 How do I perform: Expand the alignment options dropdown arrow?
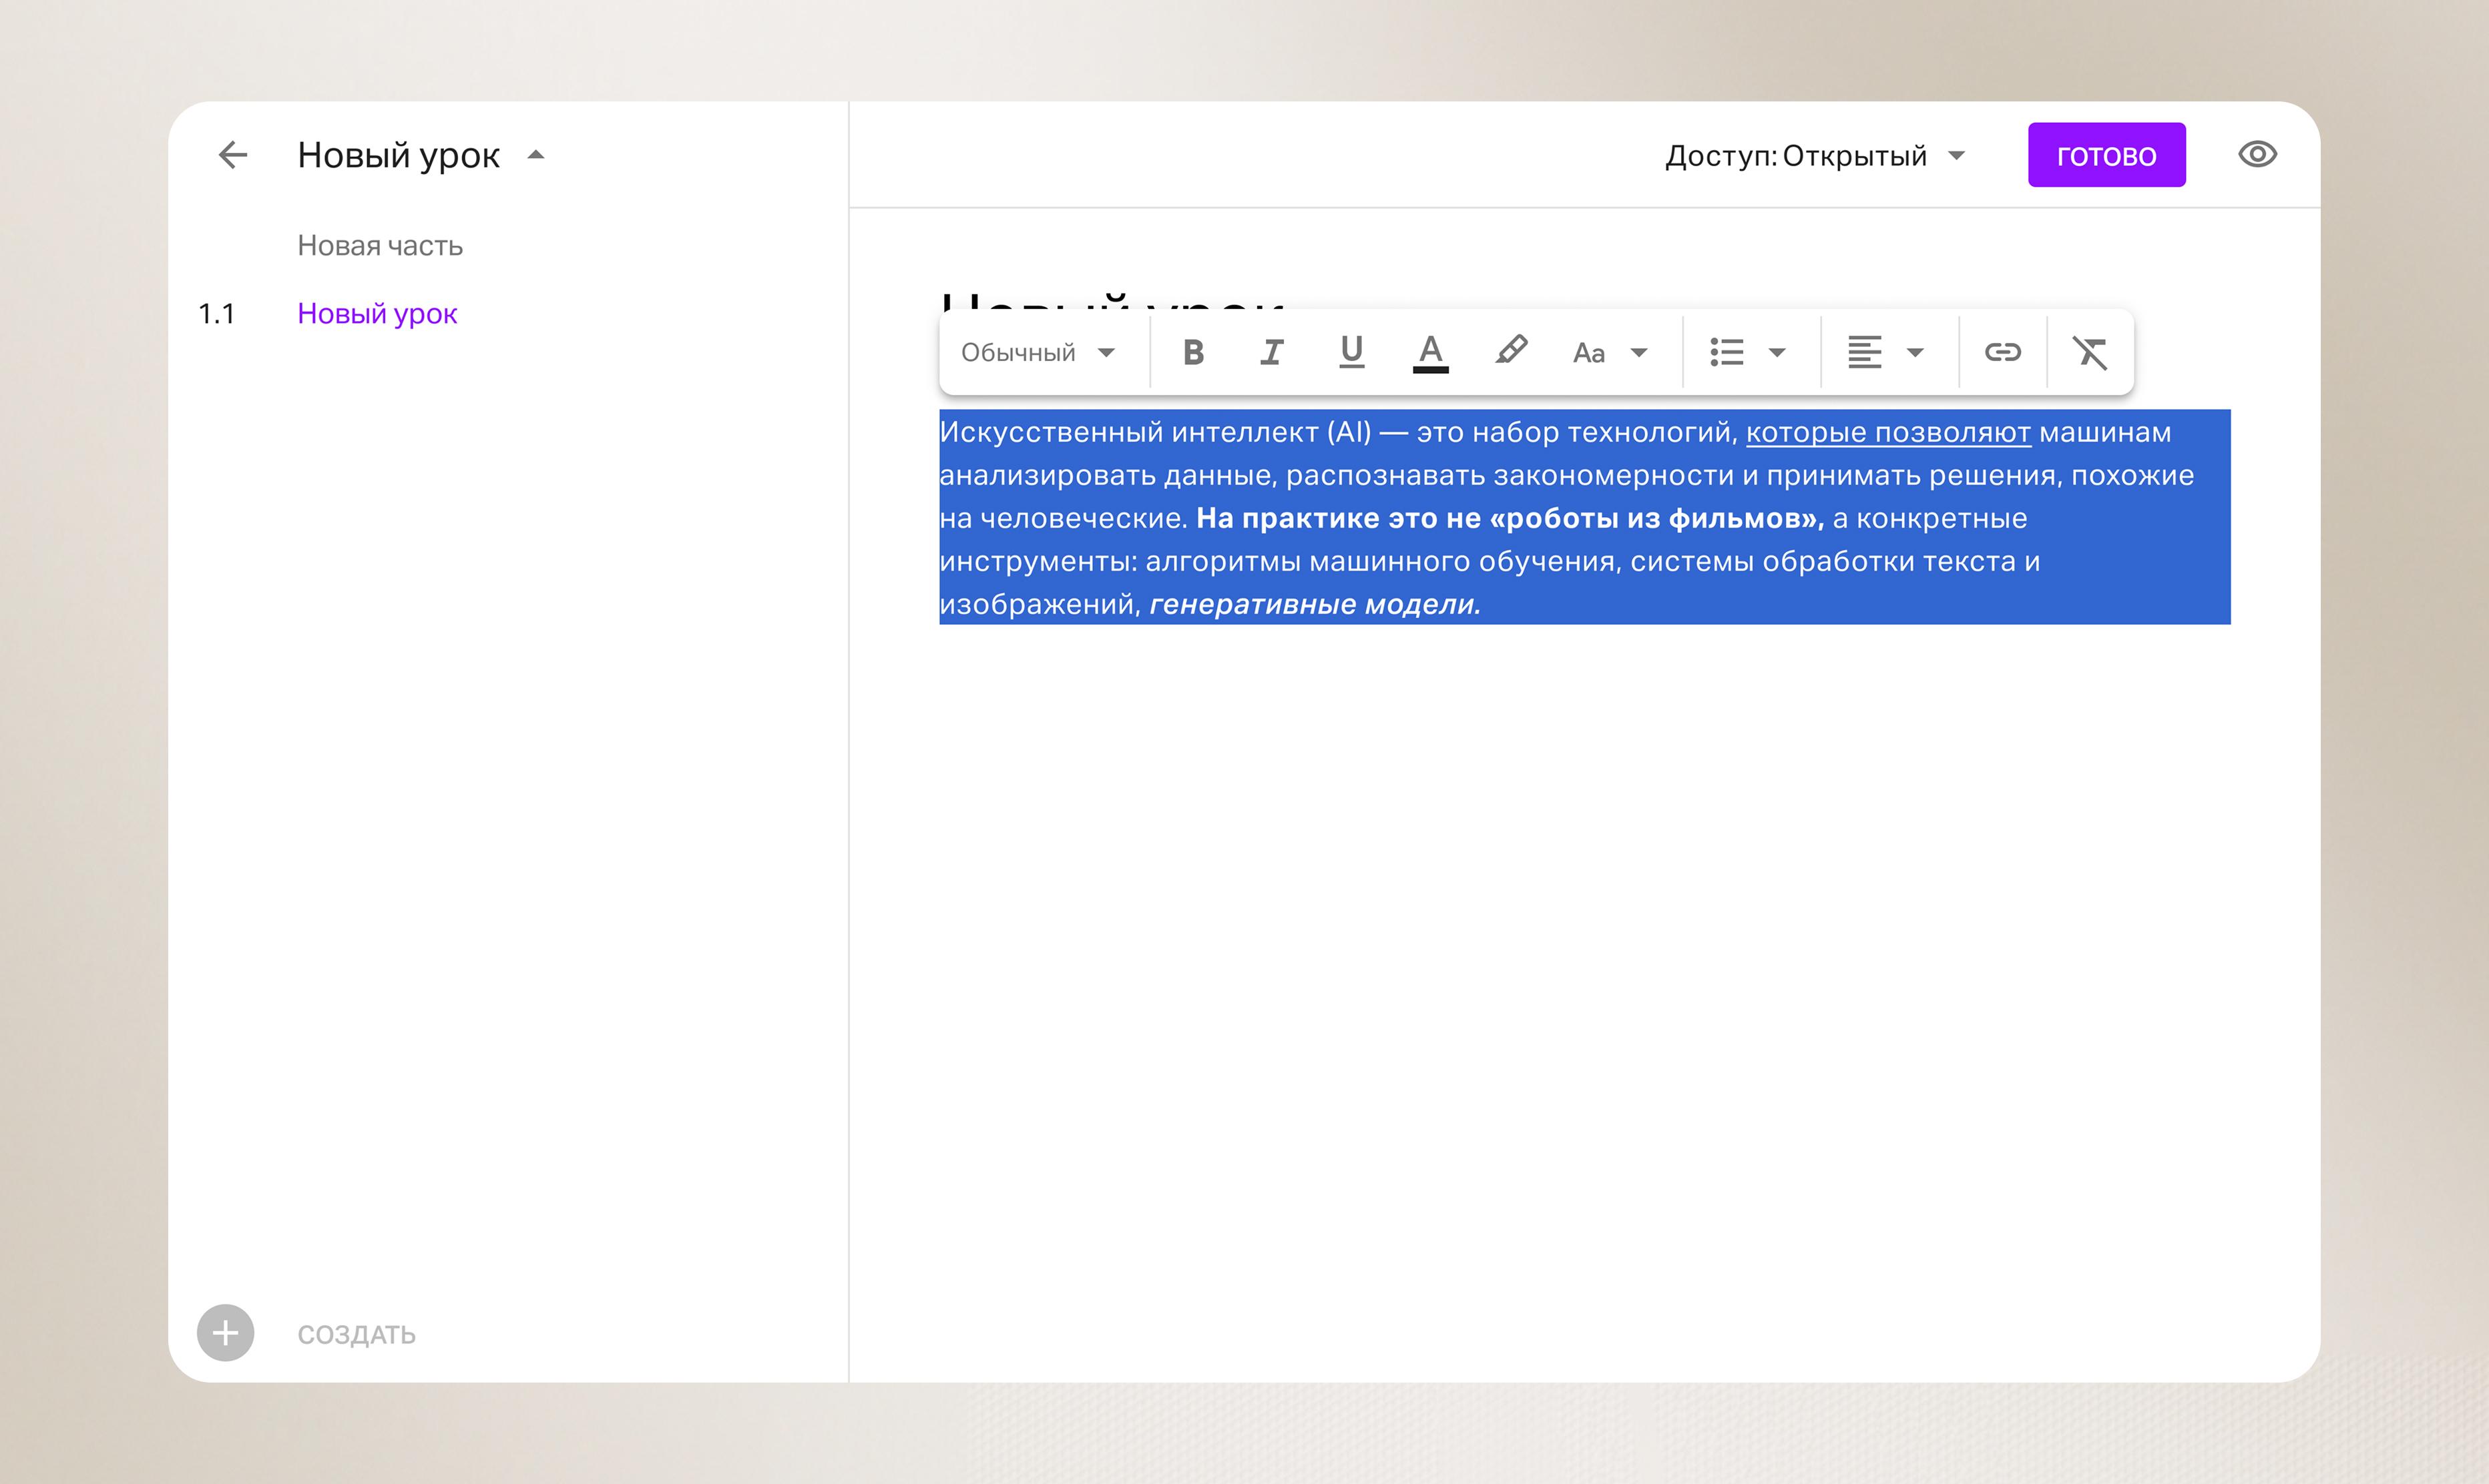point(1915,352)
